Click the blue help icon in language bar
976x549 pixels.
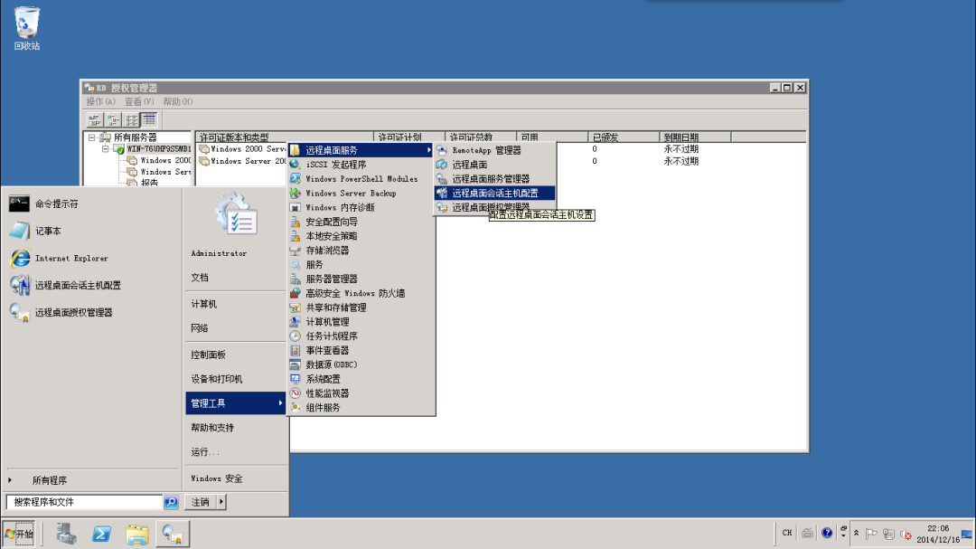tap(827, 533)
